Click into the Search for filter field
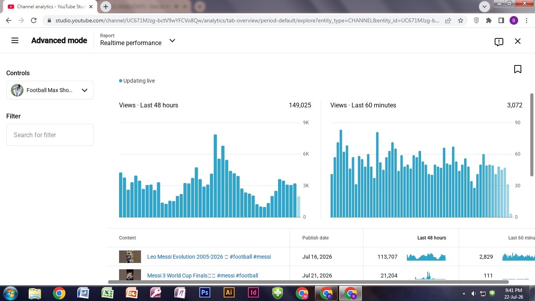Viewport: 535px width, 301px height. pos(50,135)
